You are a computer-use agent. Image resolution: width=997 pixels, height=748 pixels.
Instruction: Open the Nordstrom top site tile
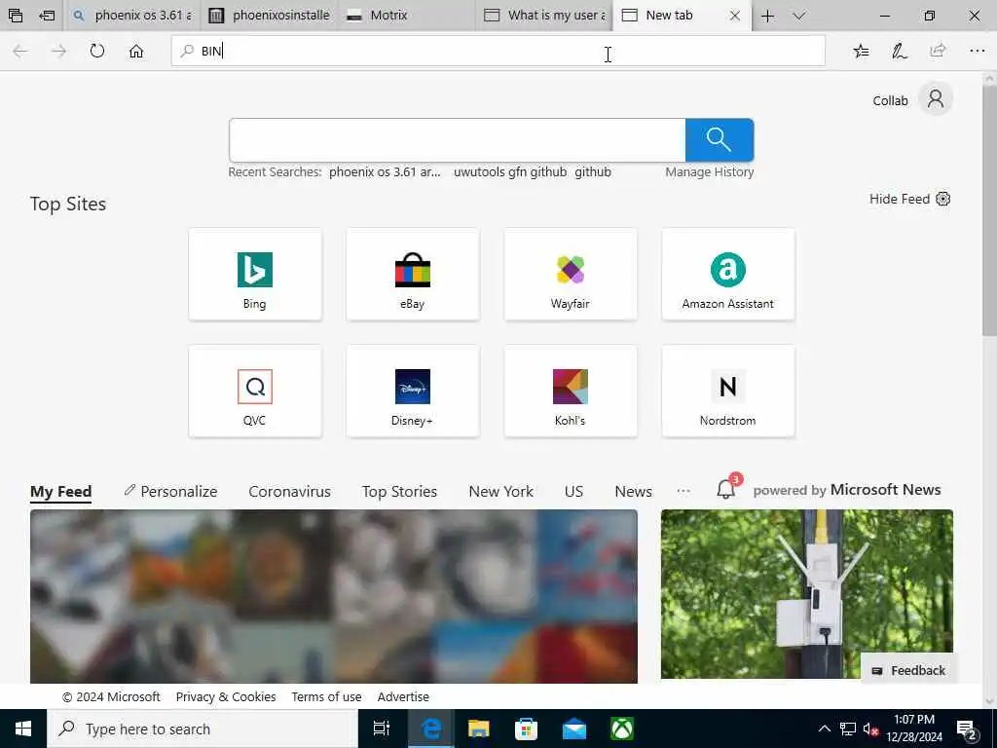[728, 391]
